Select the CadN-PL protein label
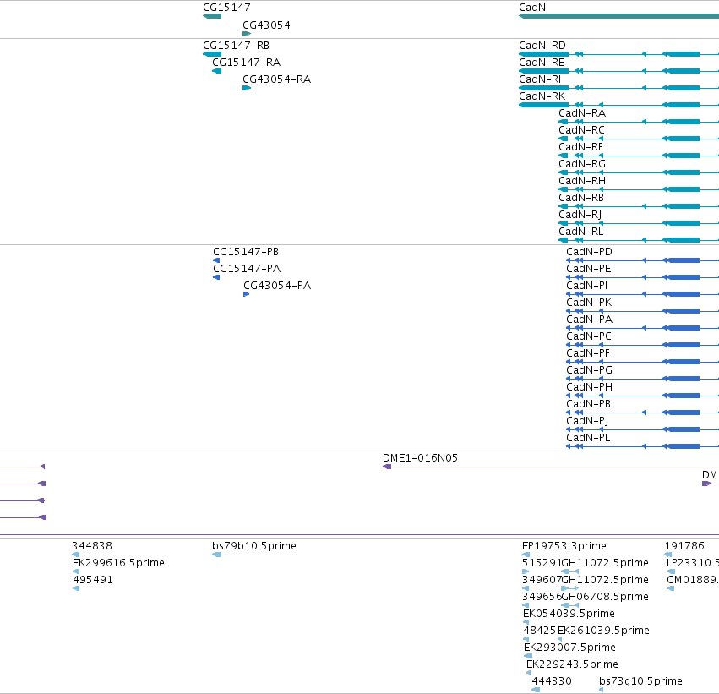719x694 pixels. (x=588, y=438)
